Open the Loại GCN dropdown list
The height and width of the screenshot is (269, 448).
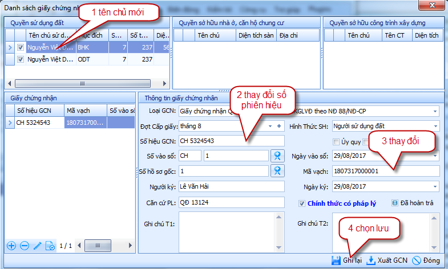pyautogui.click(x=435, y=111)
